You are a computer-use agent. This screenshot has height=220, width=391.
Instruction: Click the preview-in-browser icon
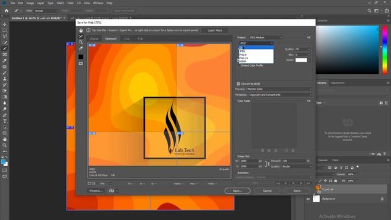111,191
